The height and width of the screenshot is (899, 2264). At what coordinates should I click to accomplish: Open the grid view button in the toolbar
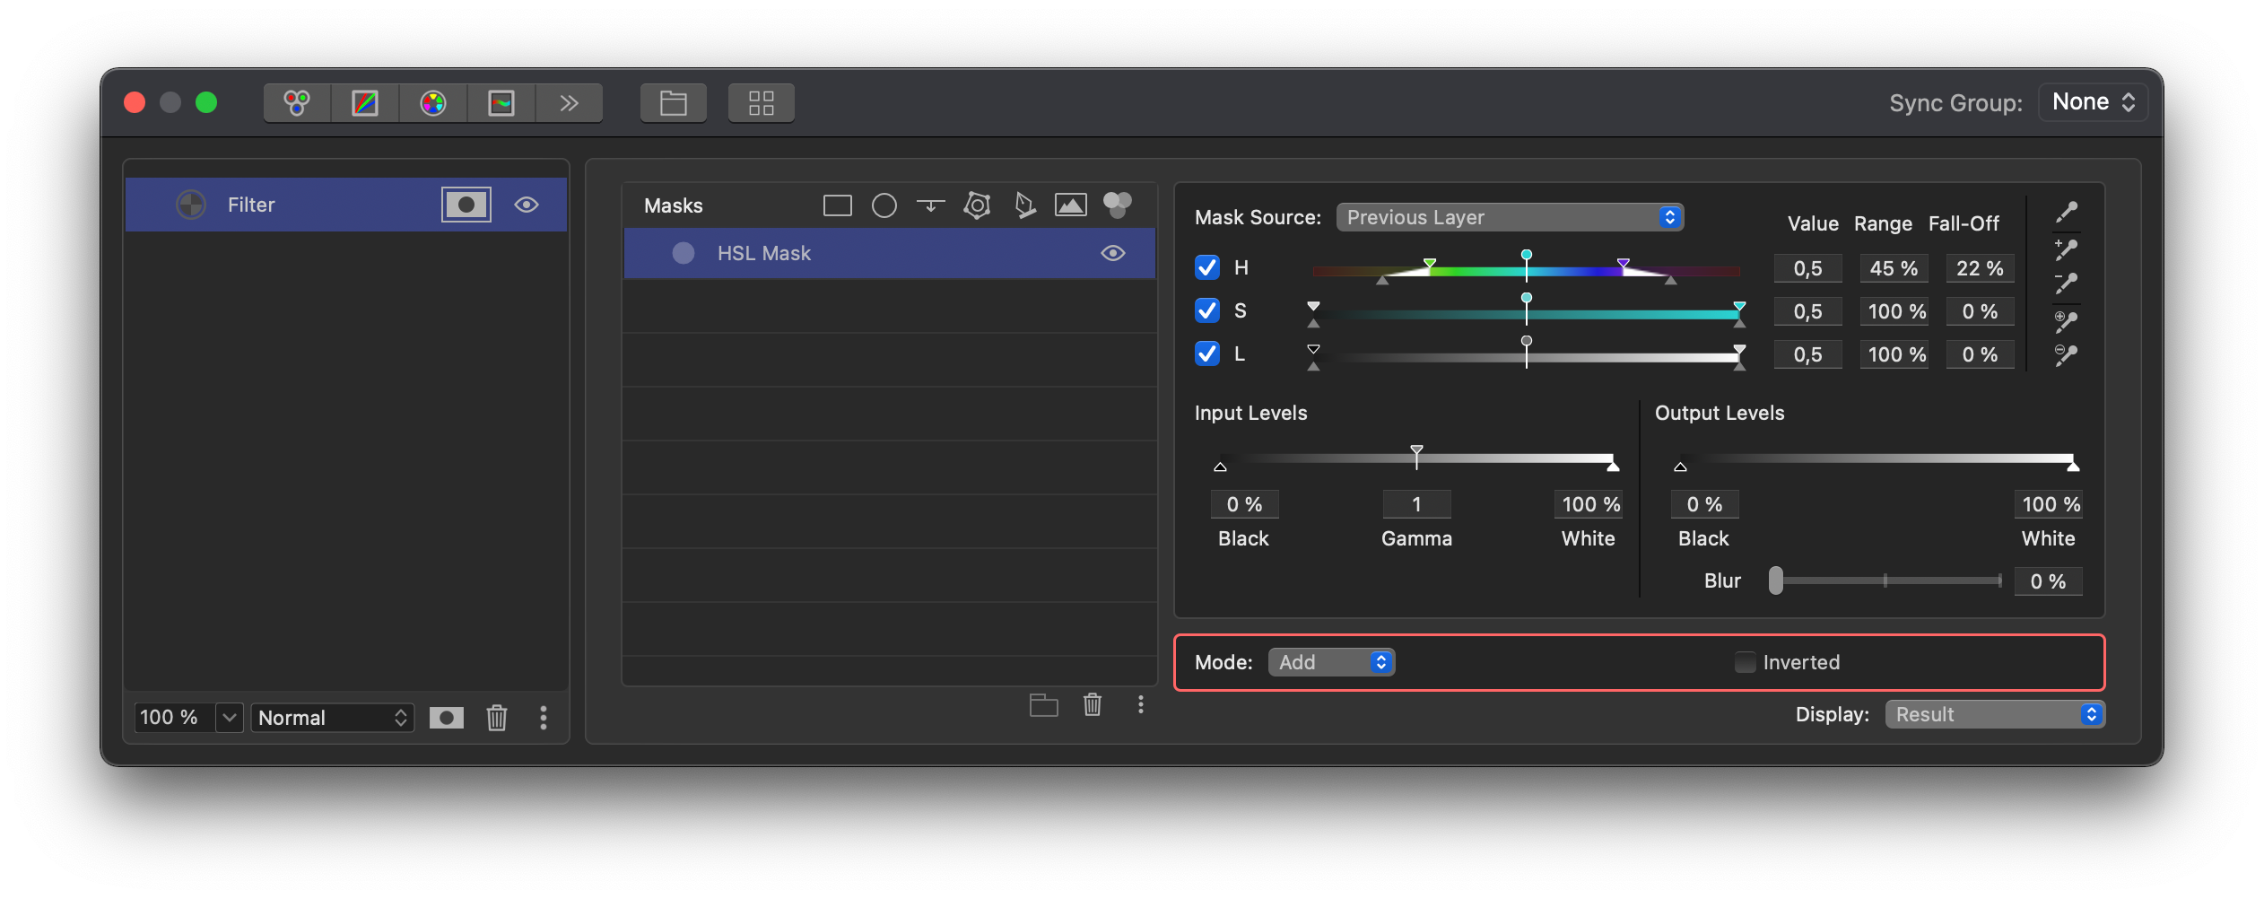coord(762,103)
